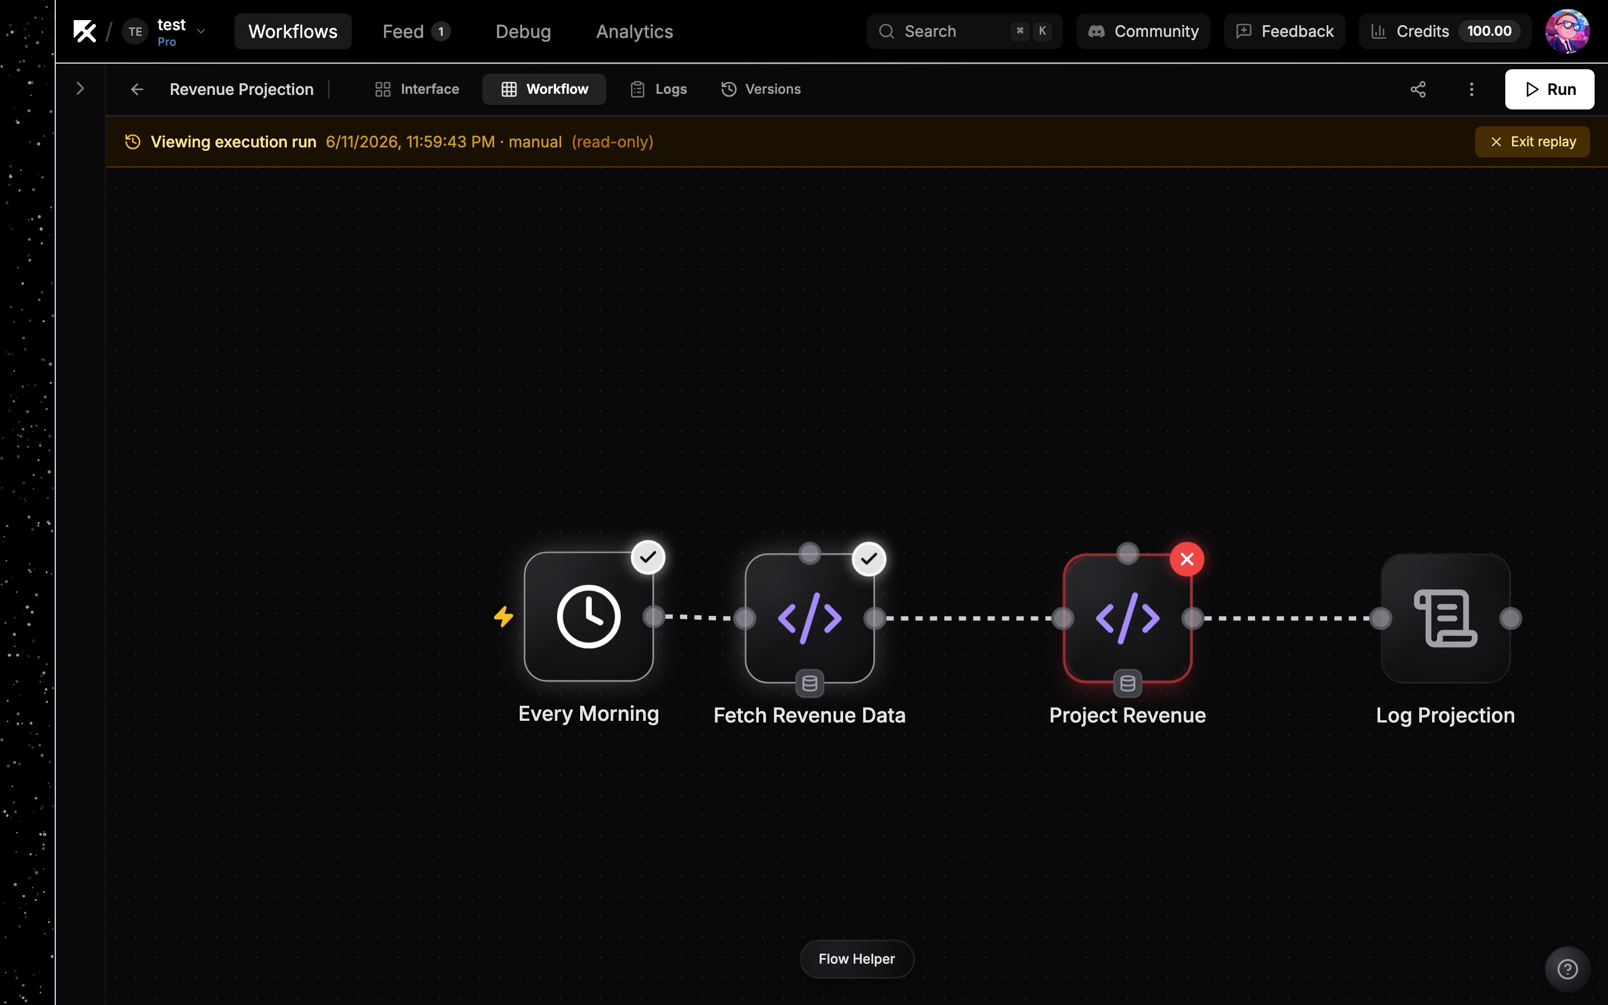This screenshot has width=1608, height=1005.
Task: Run the workflow
Action: tap(1549, 89)
